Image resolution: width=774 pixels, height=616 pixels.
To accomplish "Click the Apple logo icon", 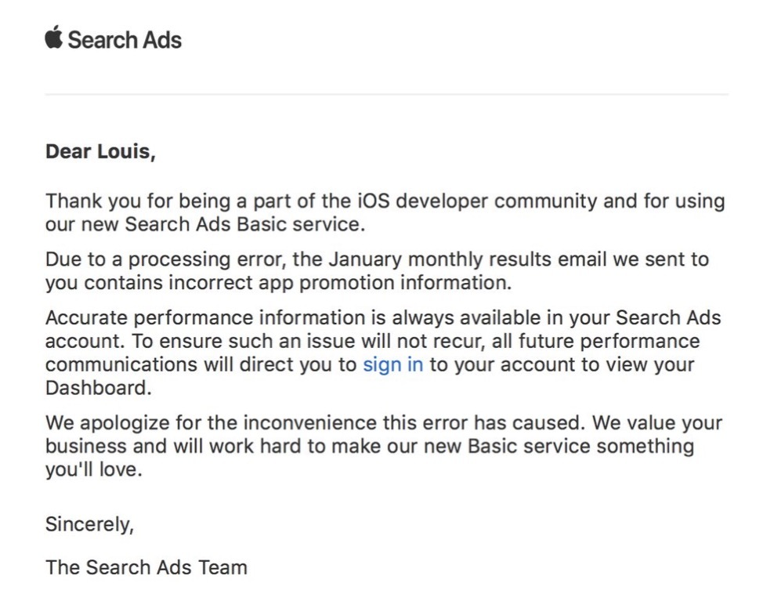I will click(x=54, y=37).
